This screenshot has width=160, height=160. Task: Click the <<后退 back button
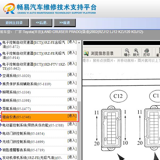point(41,23)
